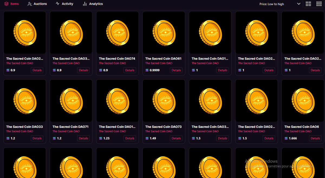Click Solana icon beside the 1.666 price
Viewport: 325px width, 178px height.
point(286,138)
